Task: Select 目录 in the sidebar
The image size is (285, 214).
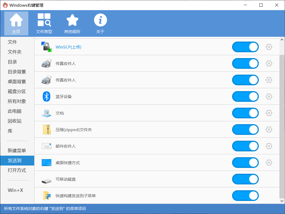Action: (17, 62)
